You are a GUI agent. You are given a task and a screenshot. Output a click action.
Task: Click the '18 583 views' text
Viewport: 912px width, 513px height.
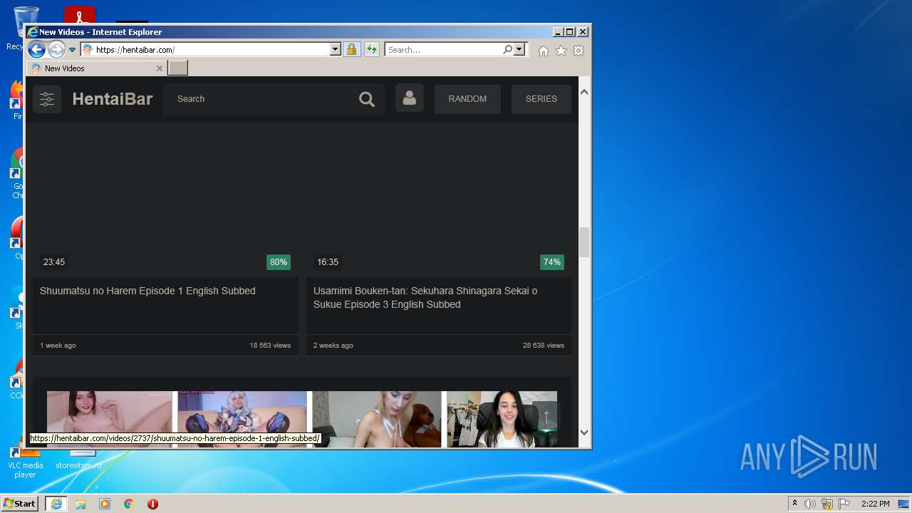270,346
